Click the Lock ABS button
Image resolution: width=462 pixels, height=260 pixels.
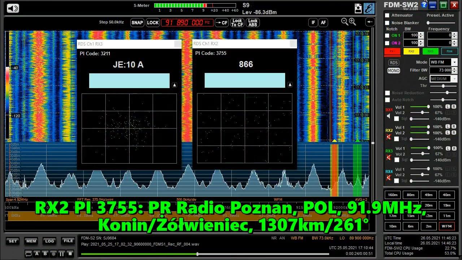253,22
